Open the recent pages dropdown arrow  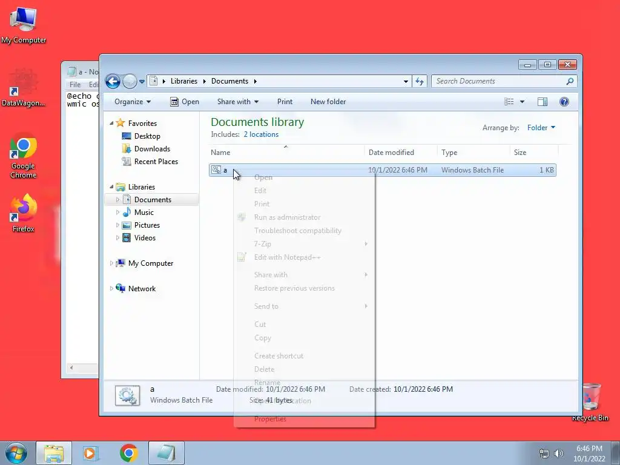[142, 82]
